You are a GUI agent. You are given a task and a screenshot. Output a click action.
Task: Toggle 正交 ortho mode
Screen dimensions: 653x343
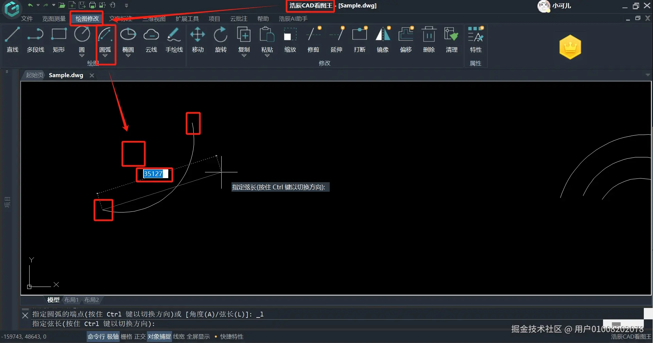tap(140, 337)
